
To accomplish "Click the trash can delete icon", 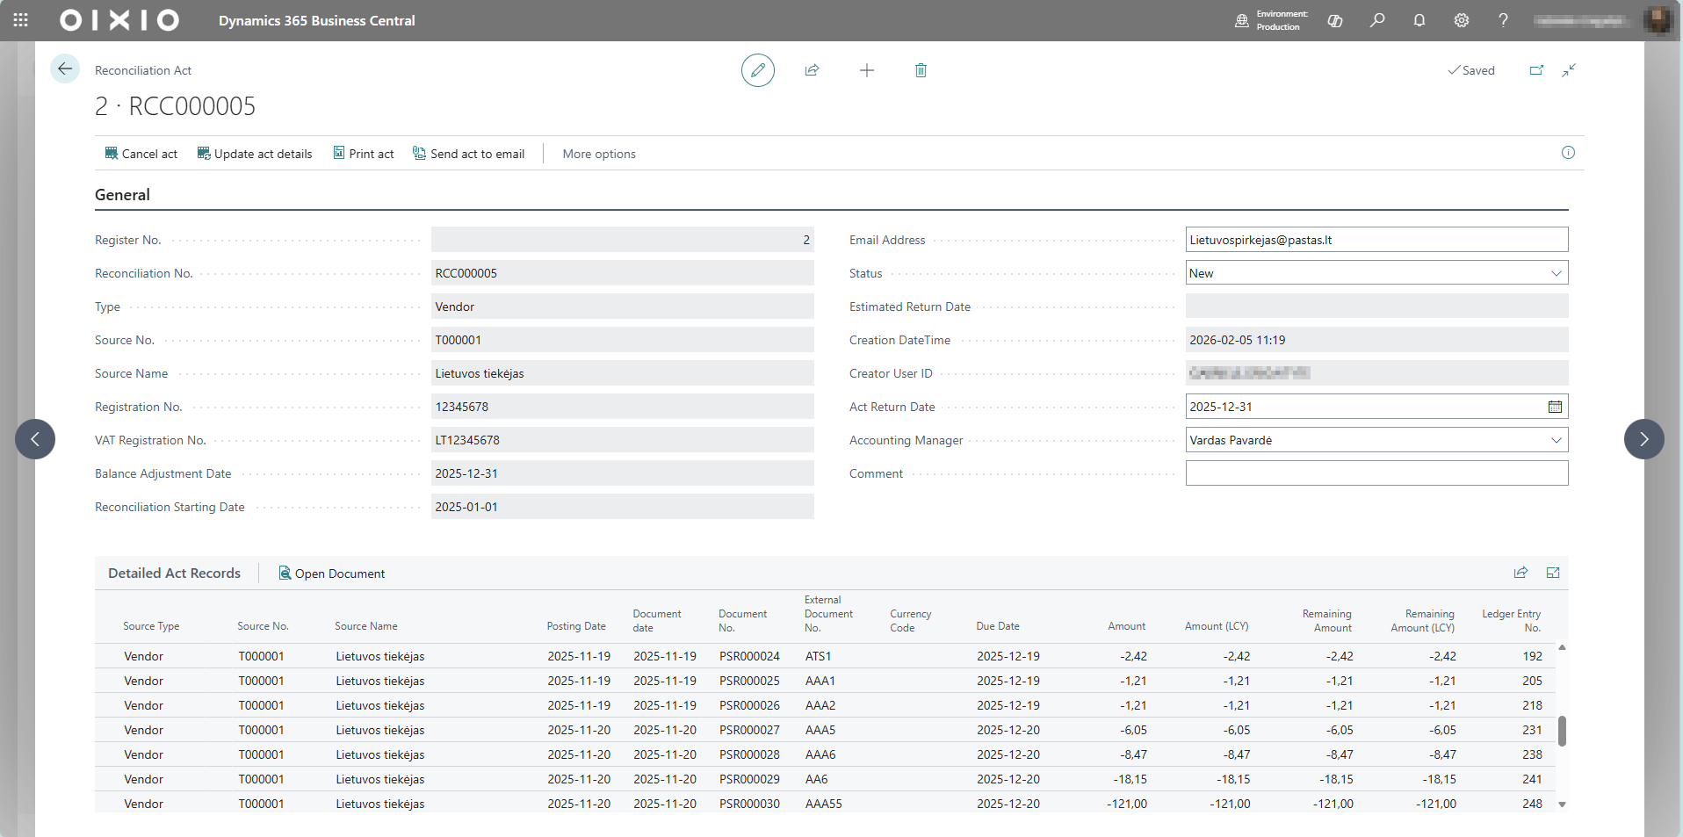I will click(921, 70).
